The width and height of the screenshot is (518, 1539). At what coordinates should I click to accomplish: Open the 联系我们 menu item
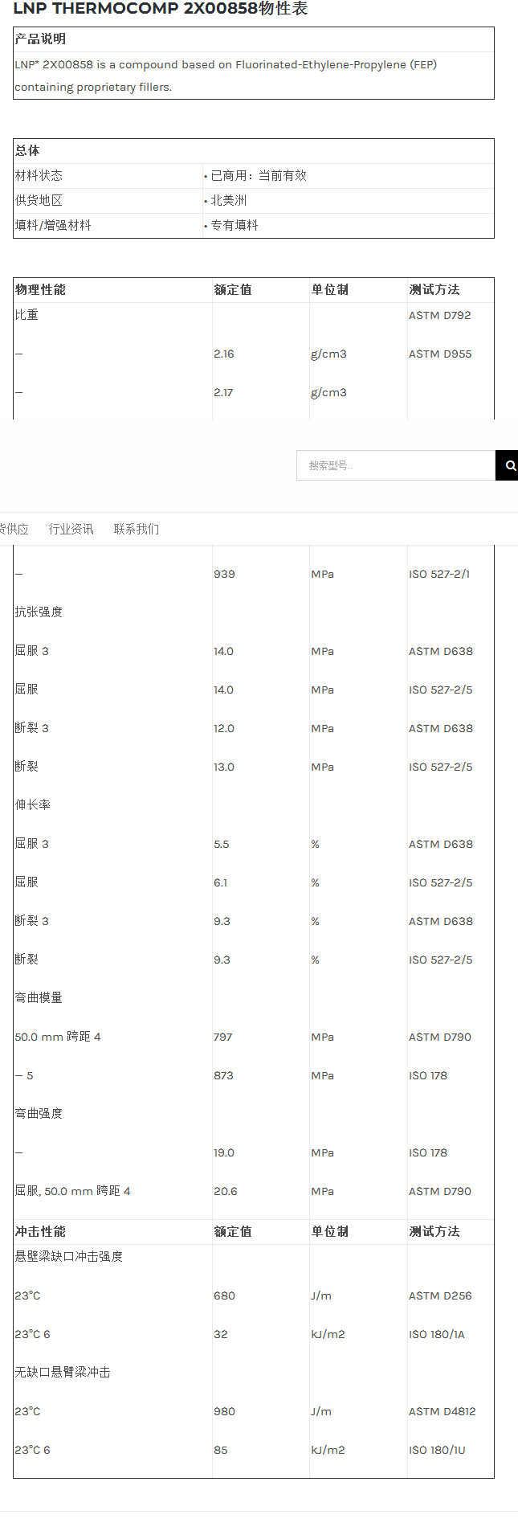136,529
